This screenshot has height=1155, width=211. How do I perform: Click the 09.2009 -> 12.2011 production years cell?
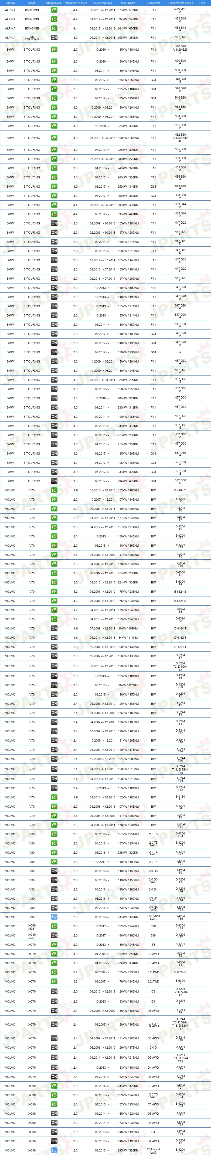coord(102,509)
